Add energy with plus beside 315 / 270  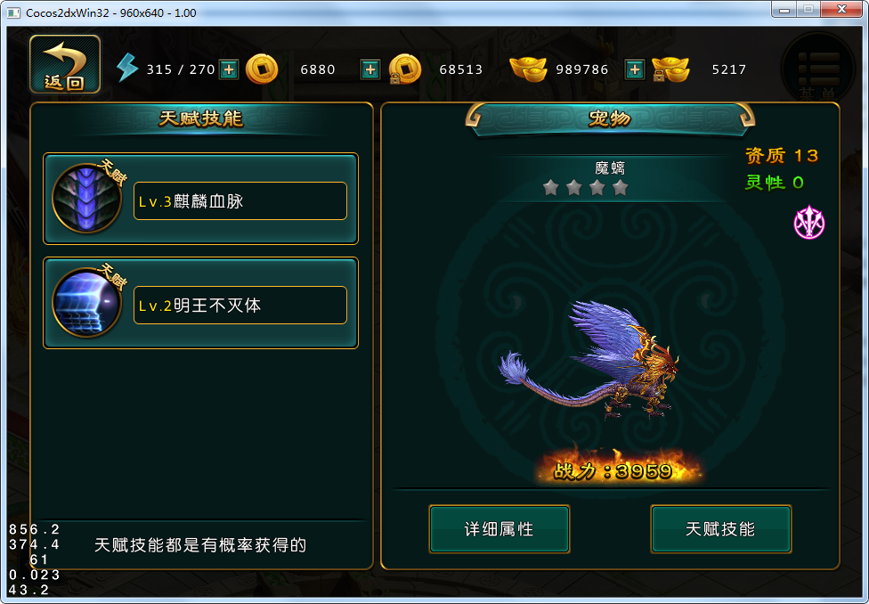pos(228,69)
